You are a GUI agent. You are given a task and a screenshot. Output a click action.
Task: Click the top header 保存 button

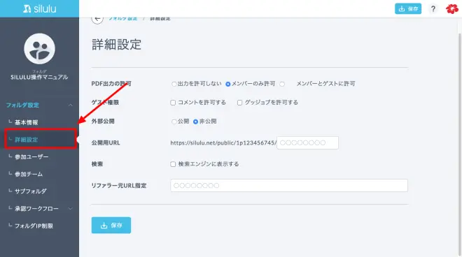[408, 9]
